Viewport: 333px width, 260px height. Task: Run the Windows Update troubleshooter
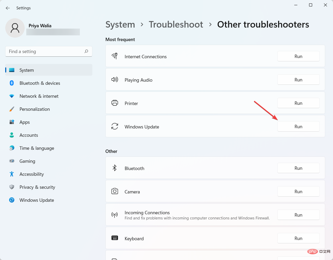(298, 126)
